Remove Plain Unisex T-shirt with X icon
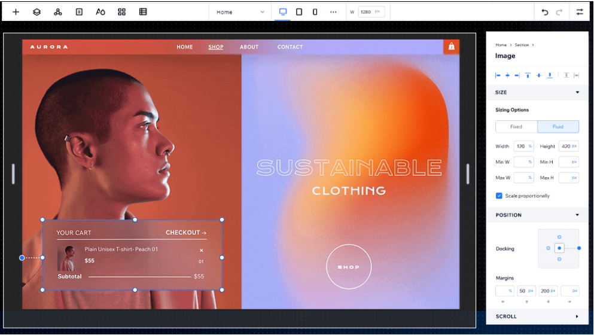 [x=201, y=250]
